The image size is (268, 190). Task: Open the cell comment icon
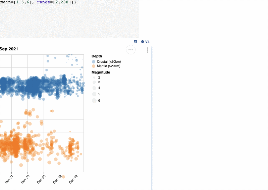pyautogui.click(x=136, y=42)
